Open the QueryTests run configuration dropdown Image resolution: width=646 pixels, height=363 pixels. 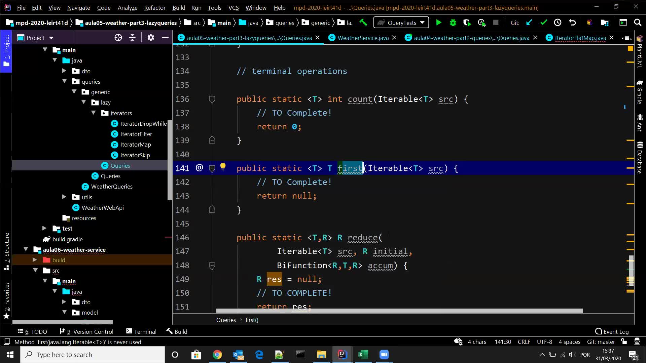coord(401,23)
